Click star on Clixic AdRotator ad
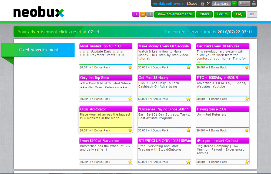The width and height of the screenshot is (271, 174). [130, 130]
